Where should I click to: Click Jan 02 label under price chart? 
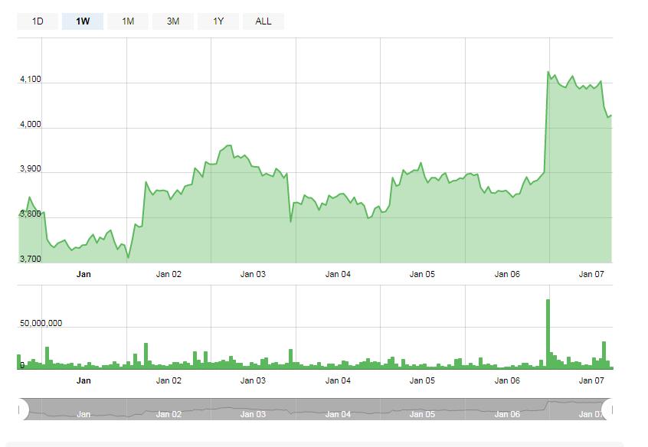pyautogui.click(x=169, y=274)
